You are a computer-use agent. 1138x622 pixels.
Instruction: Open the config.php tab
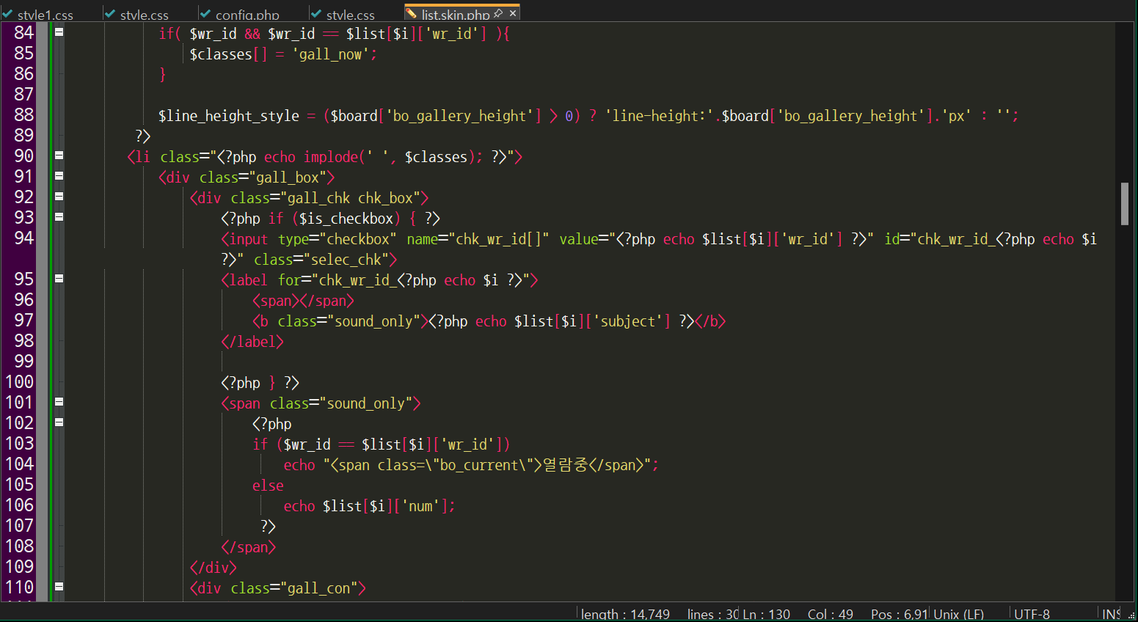[247, 15]
